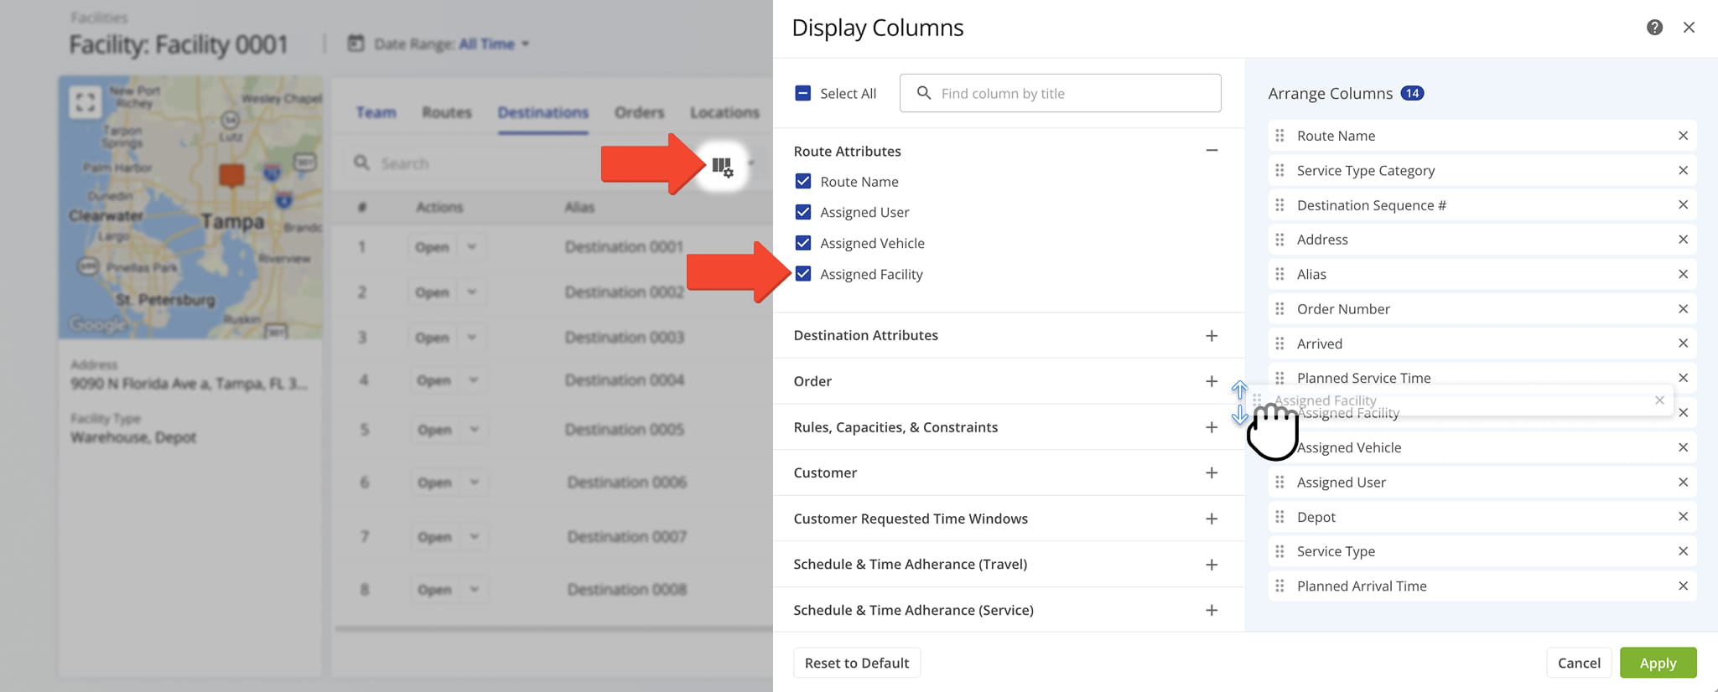The height and width of the screenshot is (692, 1718).
Task: Switch to the Orders tab
Action: click(x=639, y=112)
